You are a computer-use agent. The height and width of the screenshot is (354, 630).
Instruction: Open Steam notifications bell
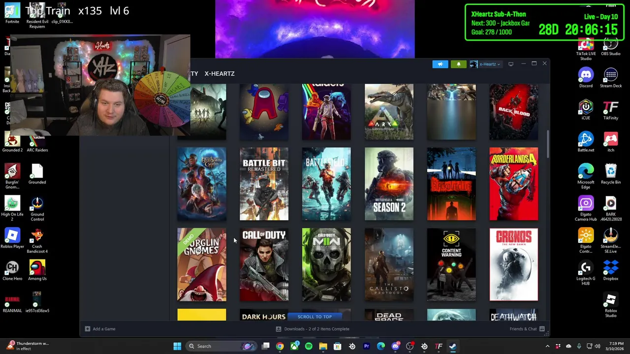pos(458,64)
